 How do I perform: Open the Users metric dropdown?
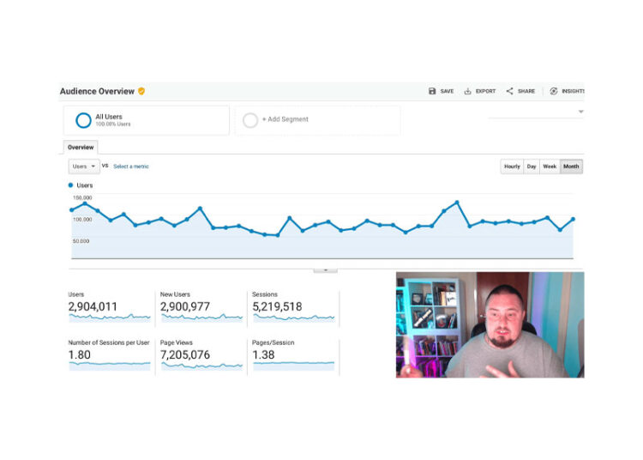(x=83, y=166)
